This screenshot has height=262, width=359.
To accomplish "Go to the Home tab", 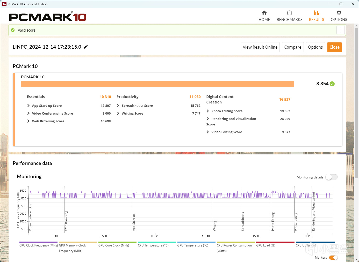I will click(x=264, y=16).
